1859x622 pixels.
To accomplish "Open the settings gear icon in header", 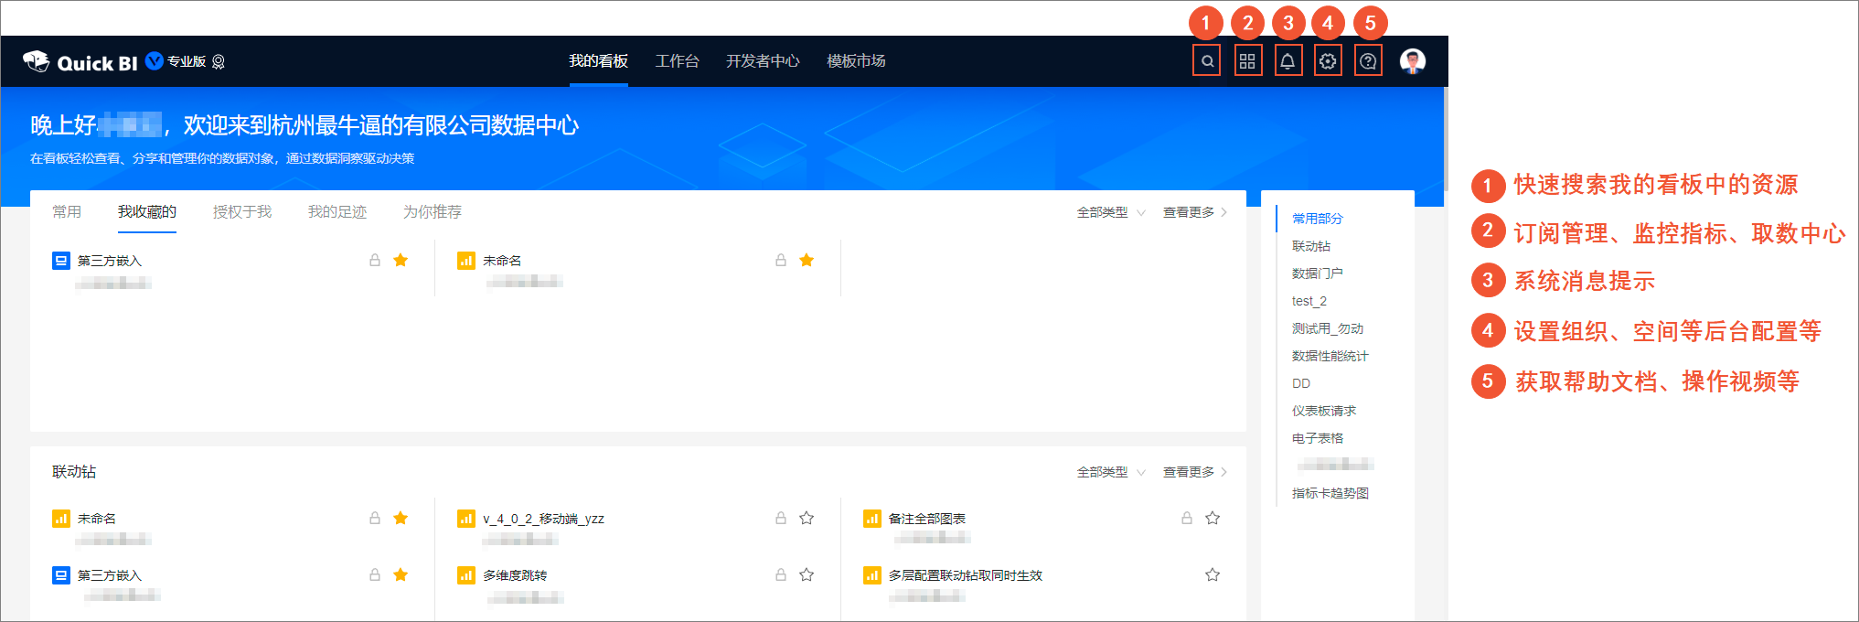I will 1328,61.
